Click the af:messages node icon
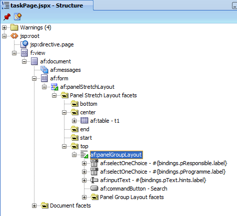Image resolution: width=237 pixels, height=216 pixels. click(x=44, y=70)
